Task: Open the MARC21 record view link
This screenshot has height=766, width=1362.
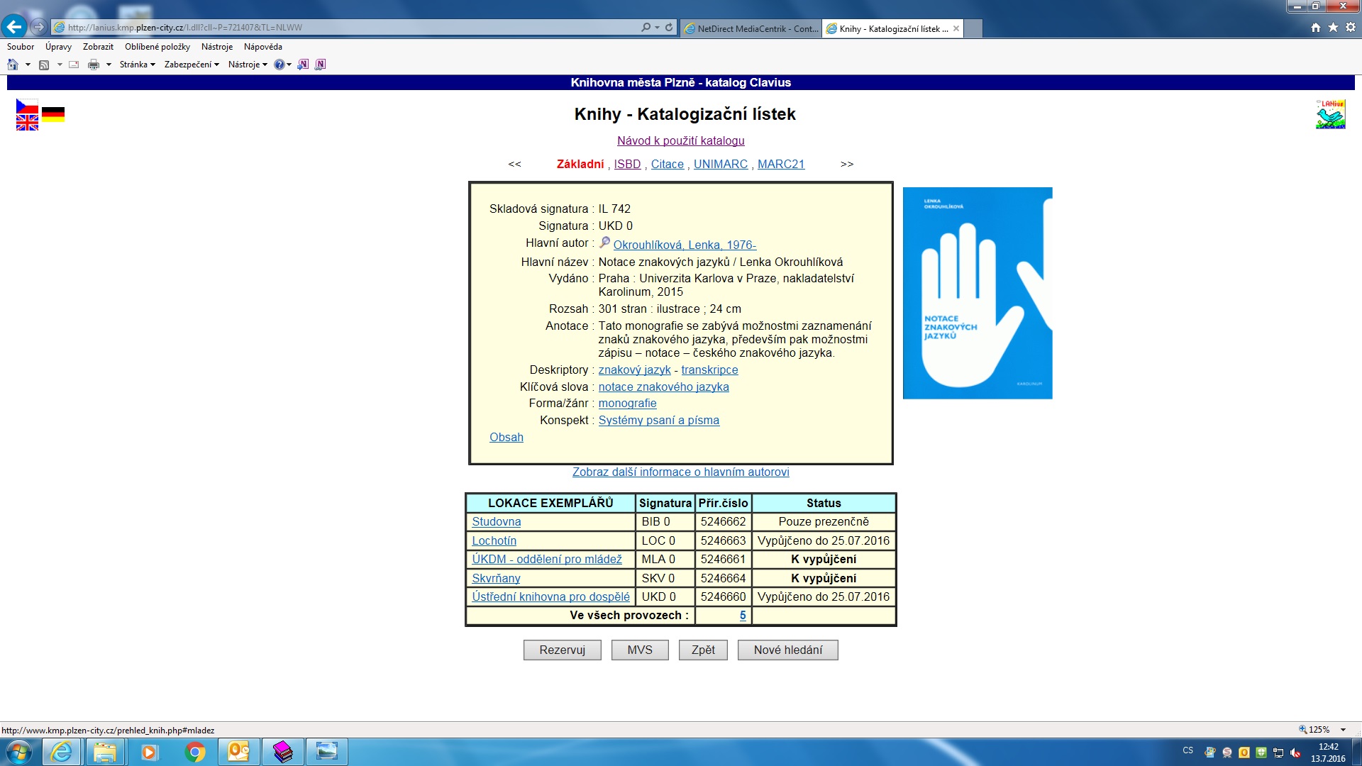Action: click(x=780, y=165)
